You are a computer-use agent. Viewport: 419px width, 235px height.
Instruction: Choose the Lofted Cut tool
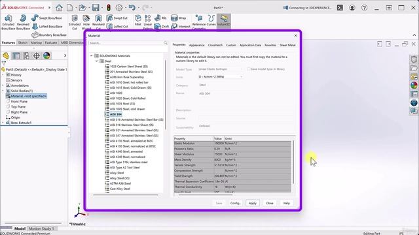(117, 26)
